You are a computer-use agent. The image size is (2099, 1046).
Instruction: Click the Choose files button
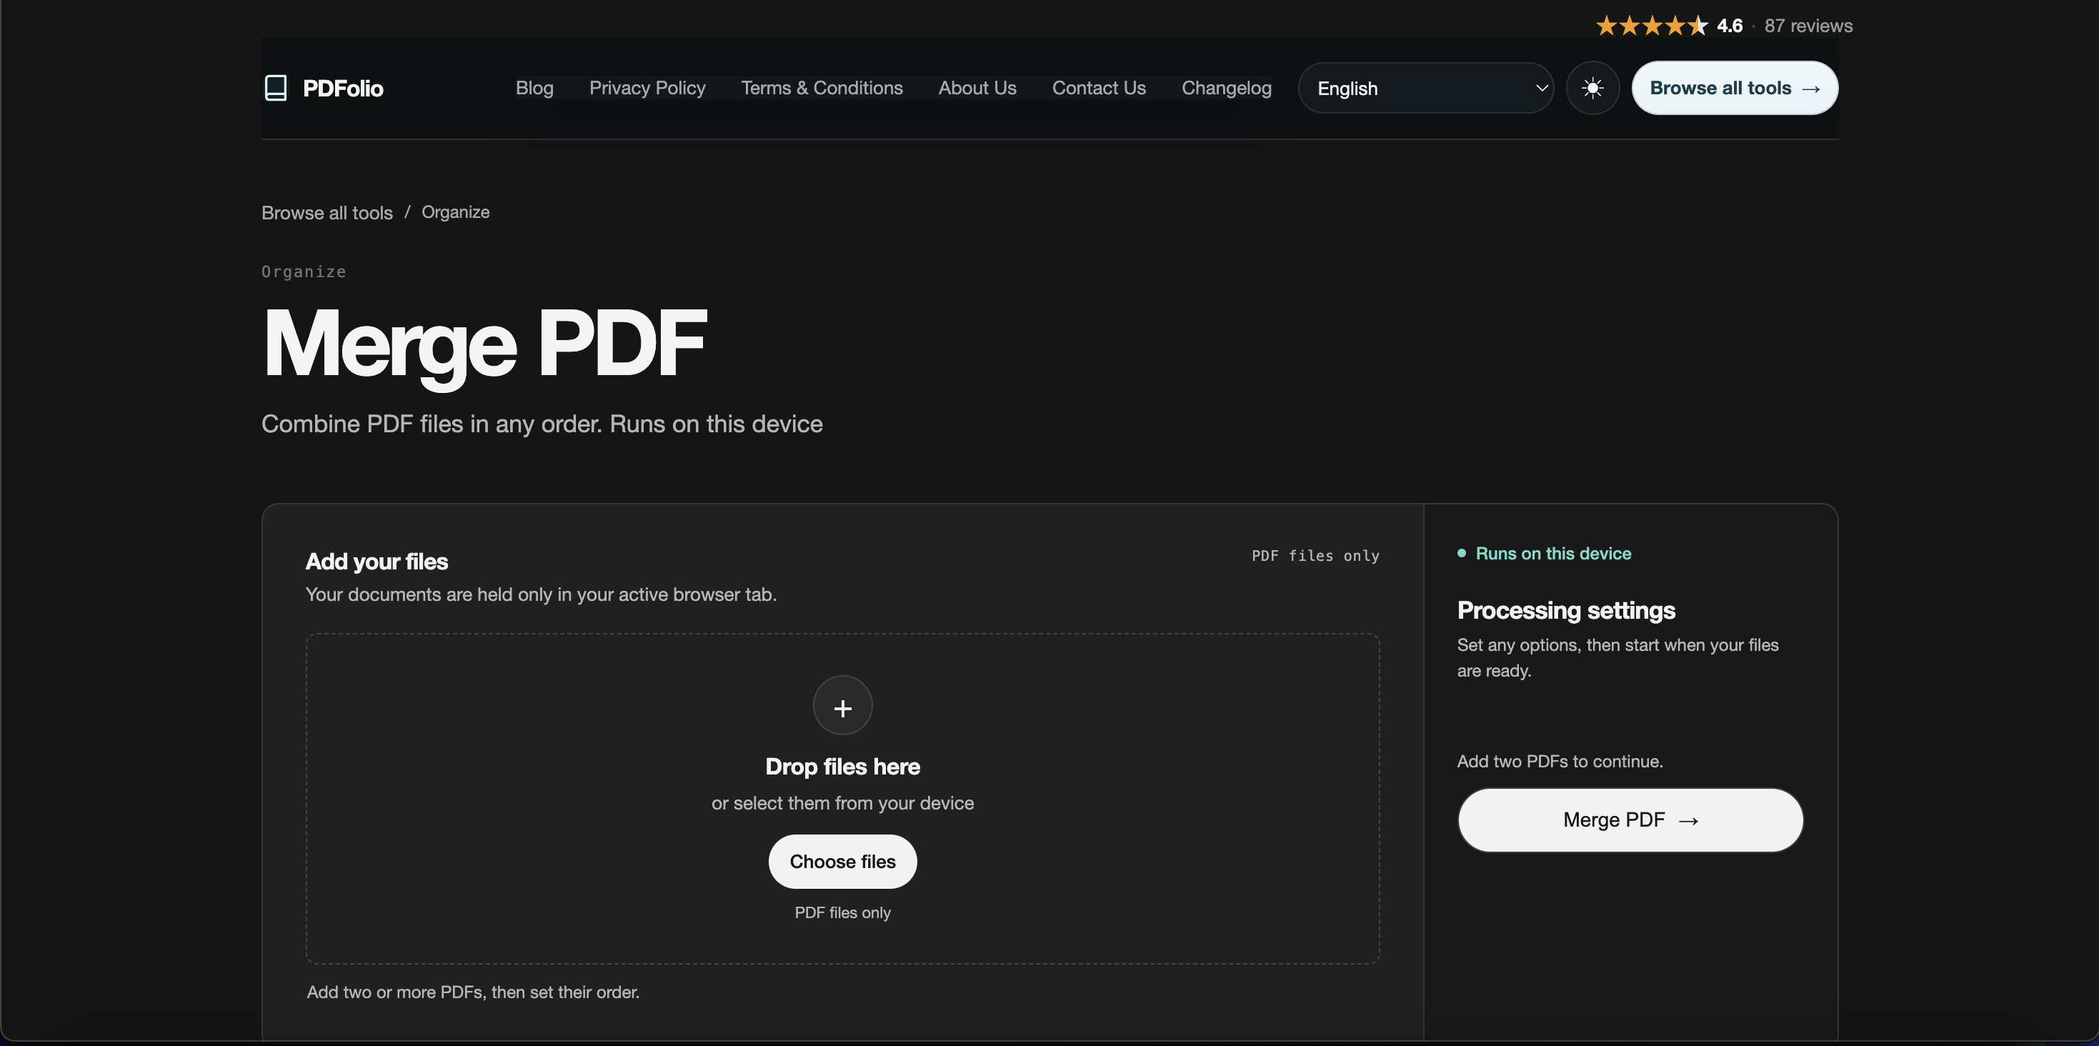tap(842, 862)
